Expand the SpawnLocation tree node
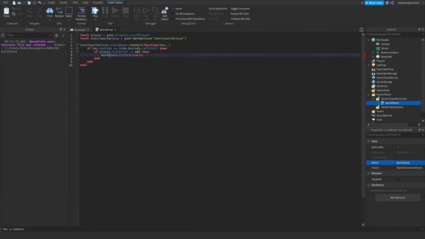The image size is (425, 239). (x=373, y=52)
